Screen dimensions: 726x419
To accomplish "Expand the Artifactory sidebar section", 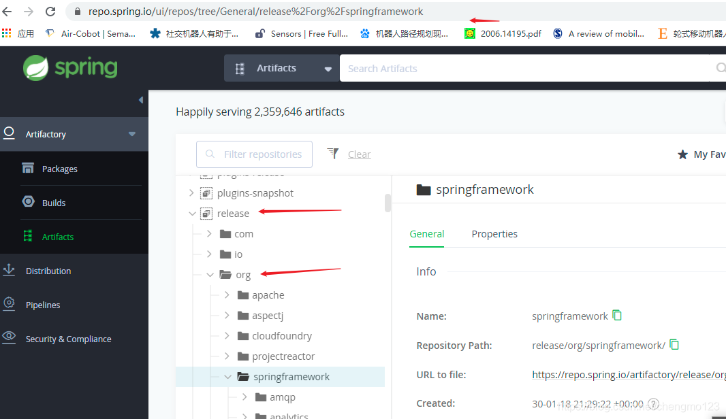I will (x=132, y=134).
